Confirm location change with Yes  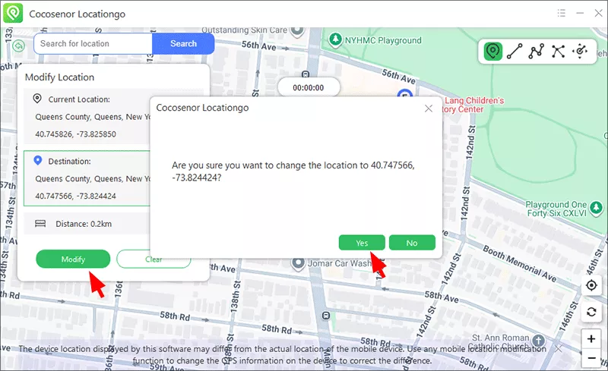pos(362,243)
